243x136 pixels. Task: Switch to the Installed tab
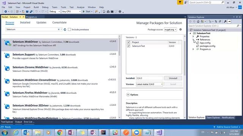pos(25,23)
